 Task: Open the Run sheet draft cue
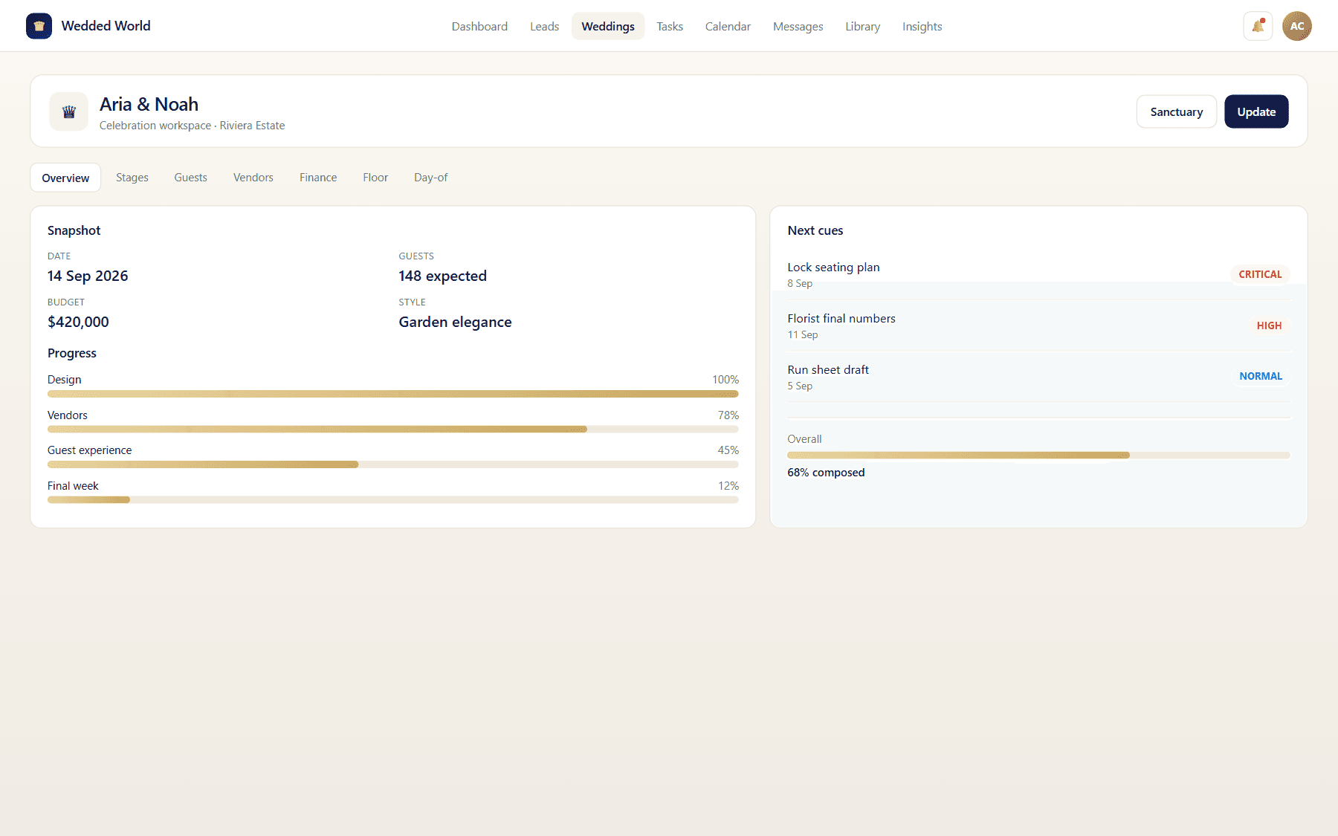tap(1038, 377)
